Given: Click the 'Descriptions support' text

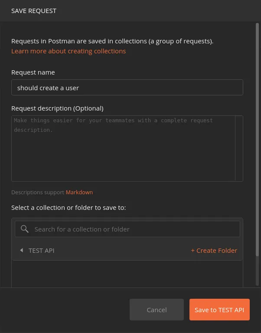Looking at the screenshot, I should 38,192.
